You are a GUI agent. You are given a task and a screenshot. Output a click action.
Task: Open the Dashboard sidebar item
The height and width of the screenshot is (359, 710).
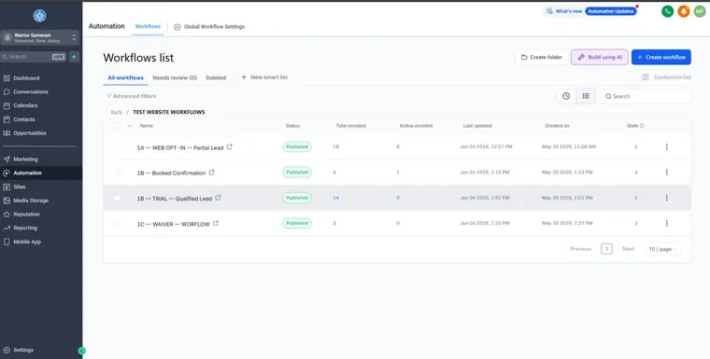tap(26, 78)
